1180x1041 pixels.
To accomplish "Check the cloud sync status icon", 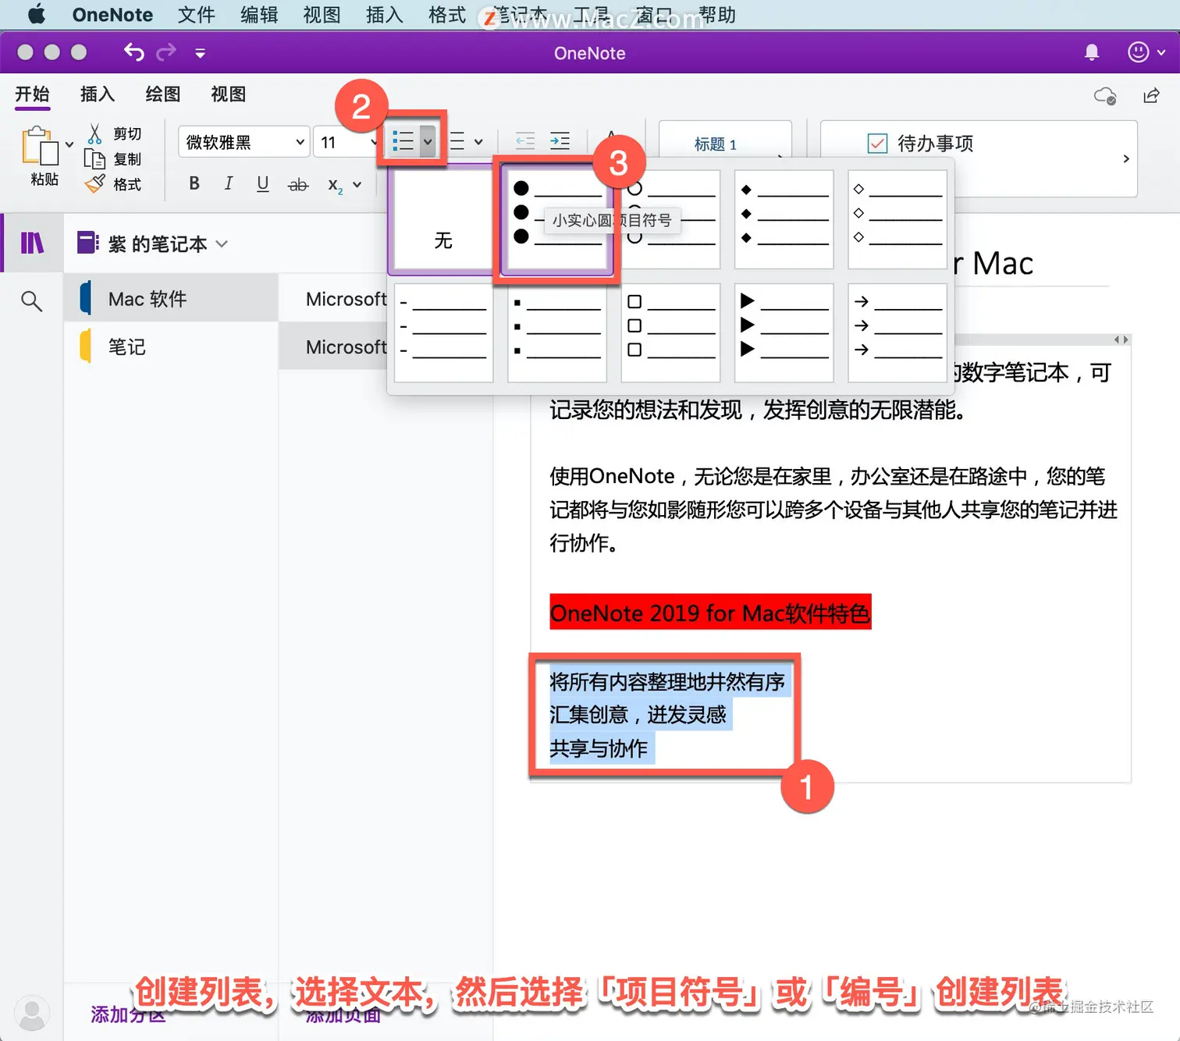I will pos(1105,96).
